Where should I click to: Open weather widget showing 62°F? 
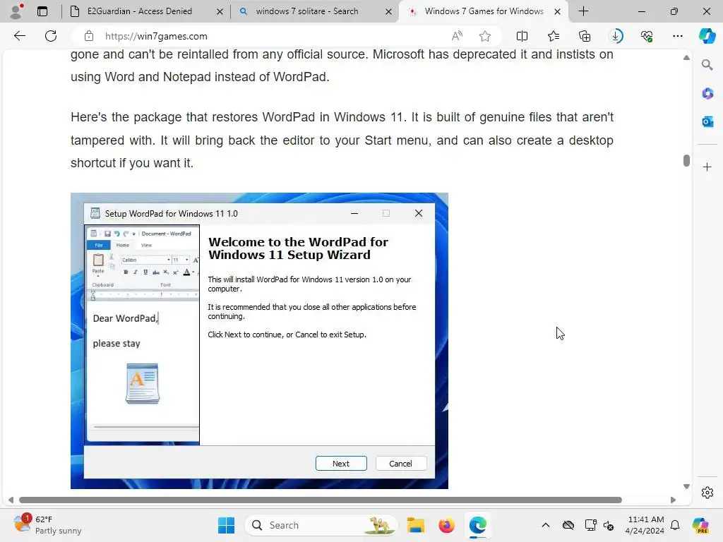(x=48, y=525)
